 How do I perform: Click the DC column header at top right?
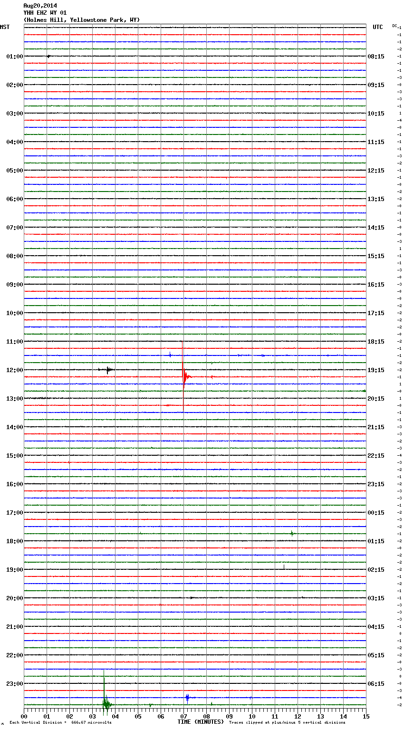(394, 26)
